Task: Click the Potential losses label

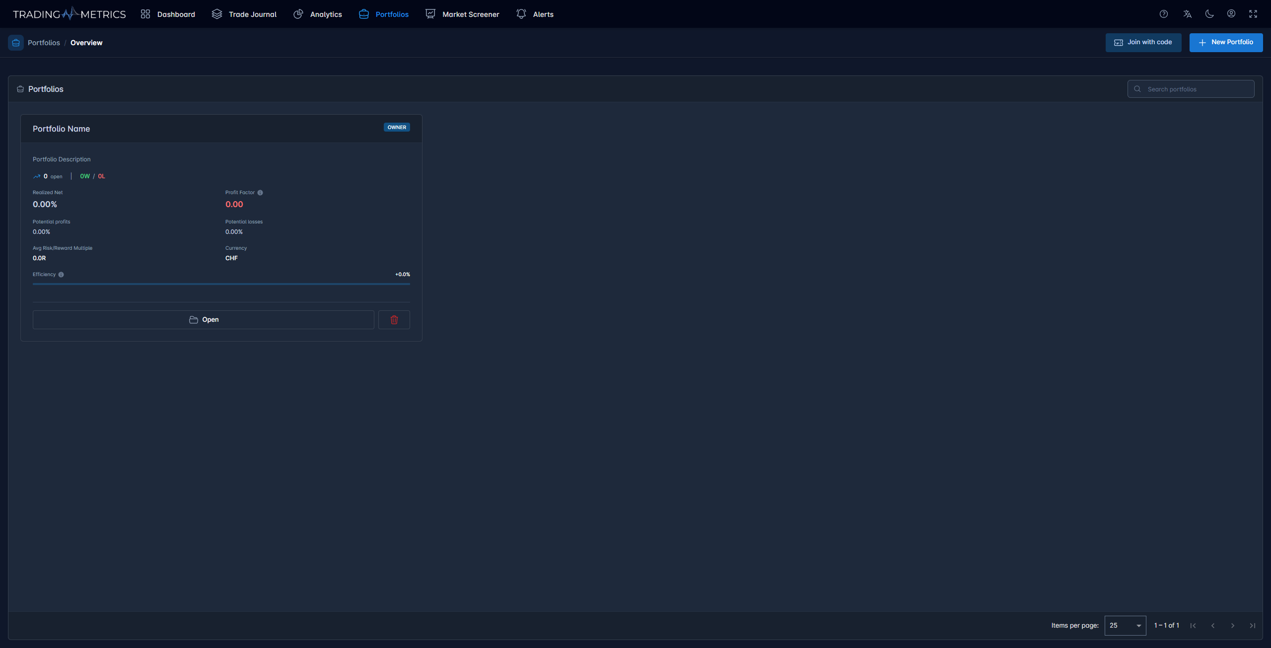Action: (244, 222)
